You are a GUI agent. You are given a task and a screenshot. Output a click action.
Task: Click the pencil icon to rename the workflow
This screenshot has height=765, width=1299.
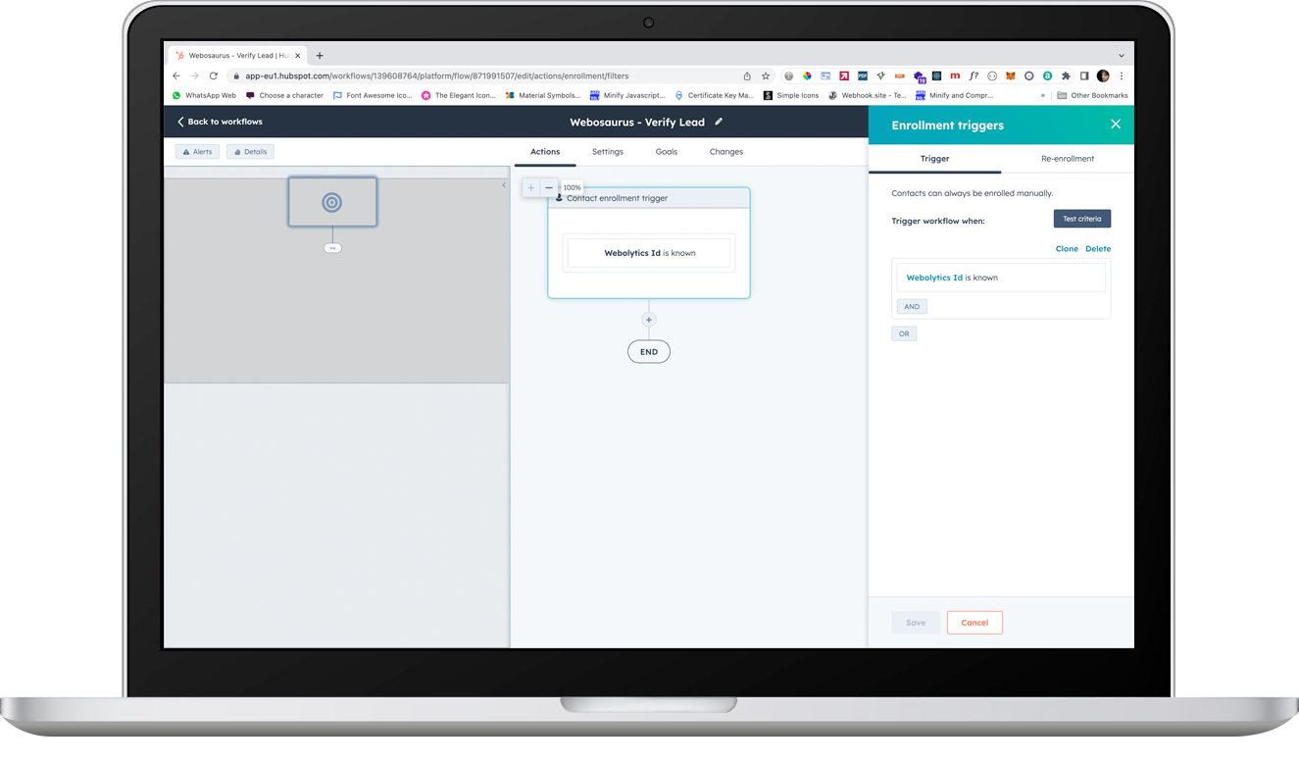[x=719, y=122]
